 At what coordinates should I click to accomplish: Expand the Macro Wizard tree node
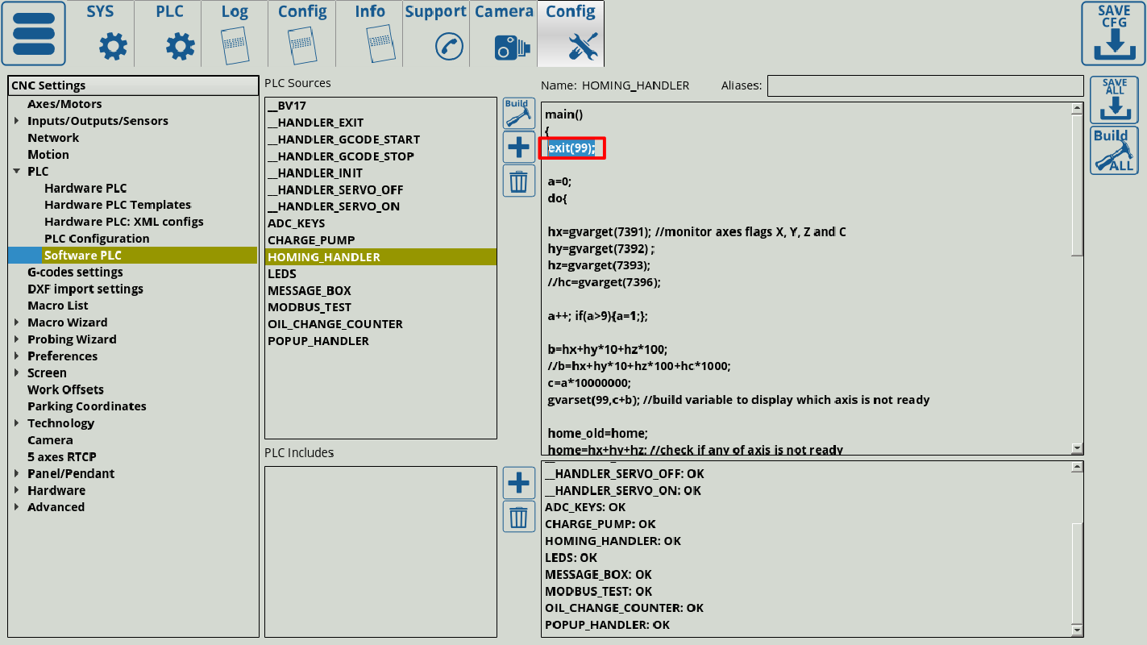tap(17, 322)
